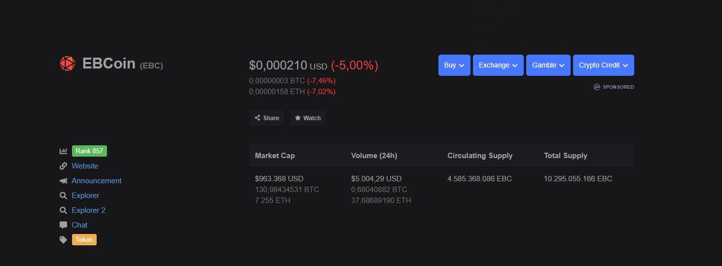Expand the Crypto Credit dropdown

pyautogui.click(x=604, y=65)
